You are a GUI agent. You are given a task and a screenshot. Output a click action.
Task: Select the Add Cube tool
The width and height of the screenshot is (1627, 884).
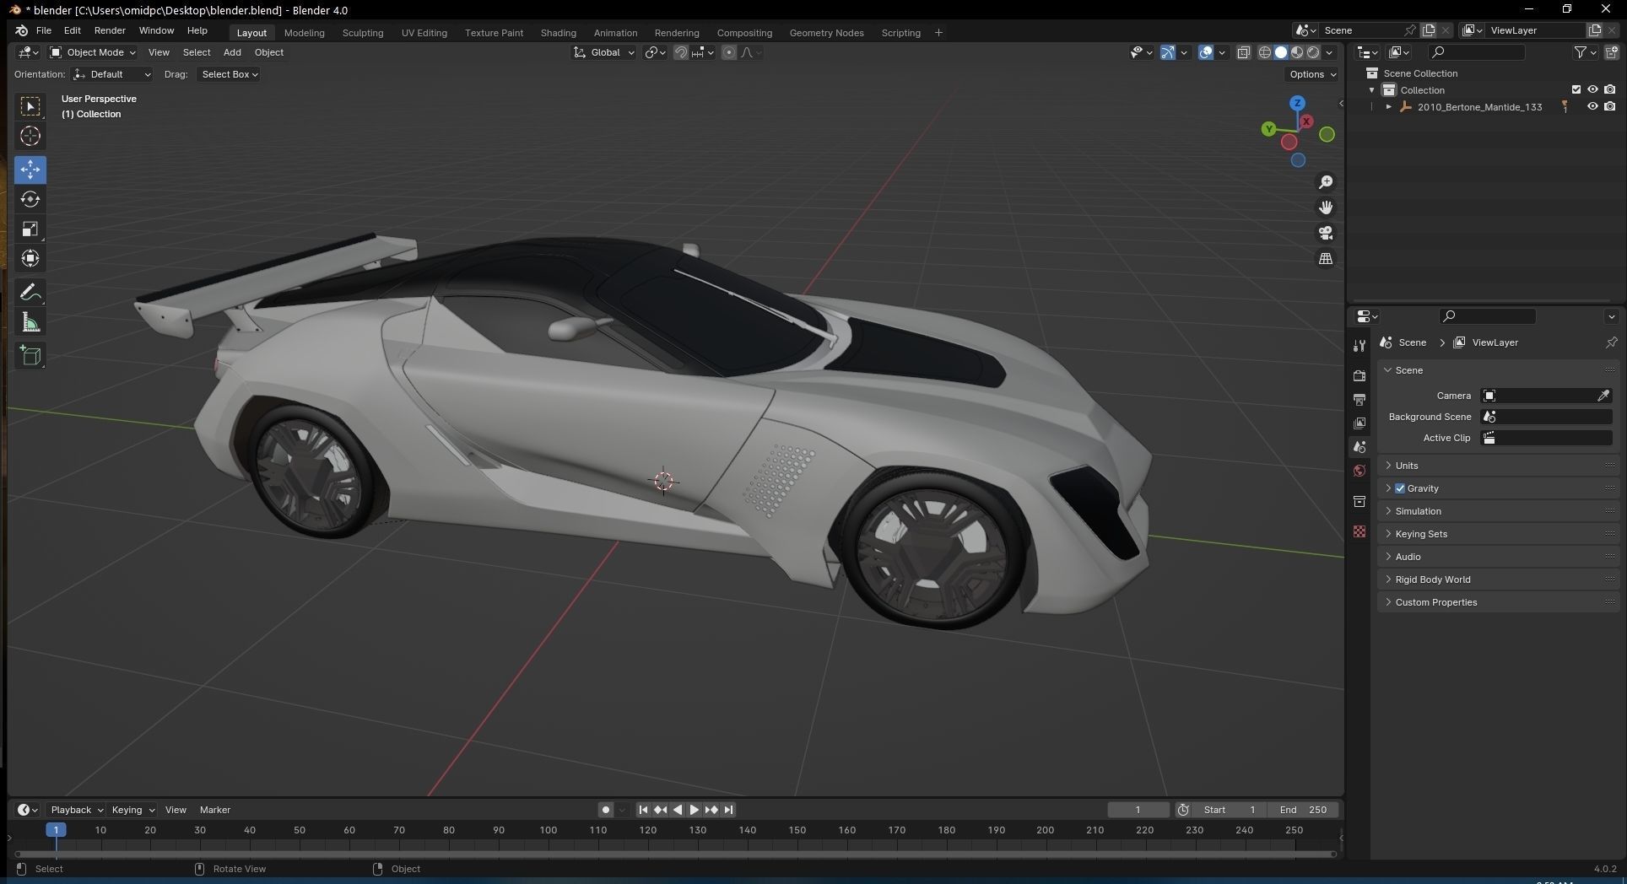coord(30,356)
